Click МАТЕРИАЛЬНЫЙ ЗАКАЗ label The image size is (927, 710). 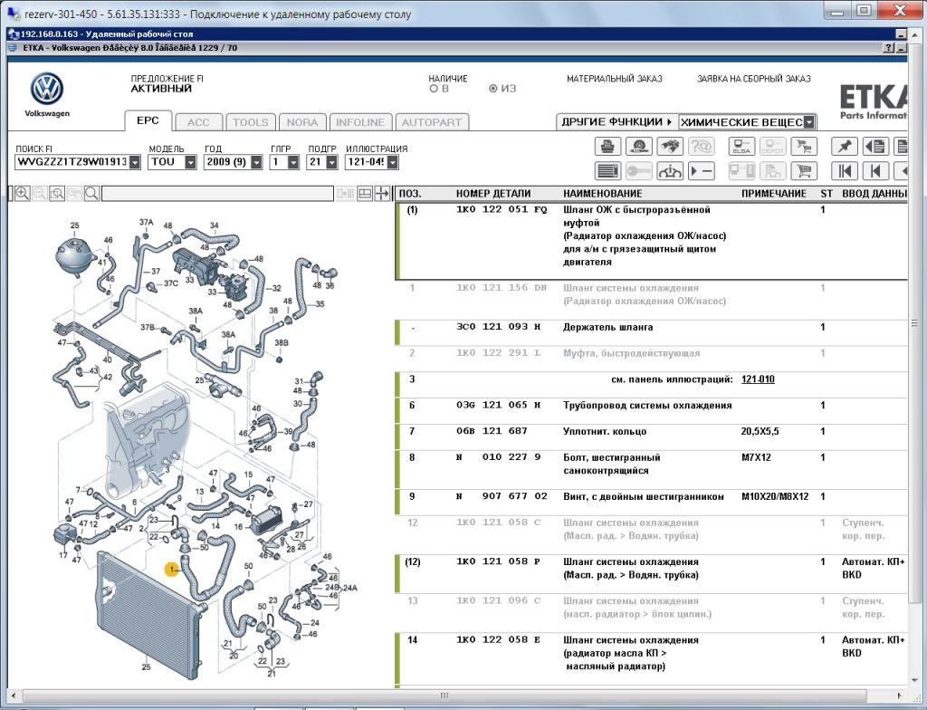[615, 79]
